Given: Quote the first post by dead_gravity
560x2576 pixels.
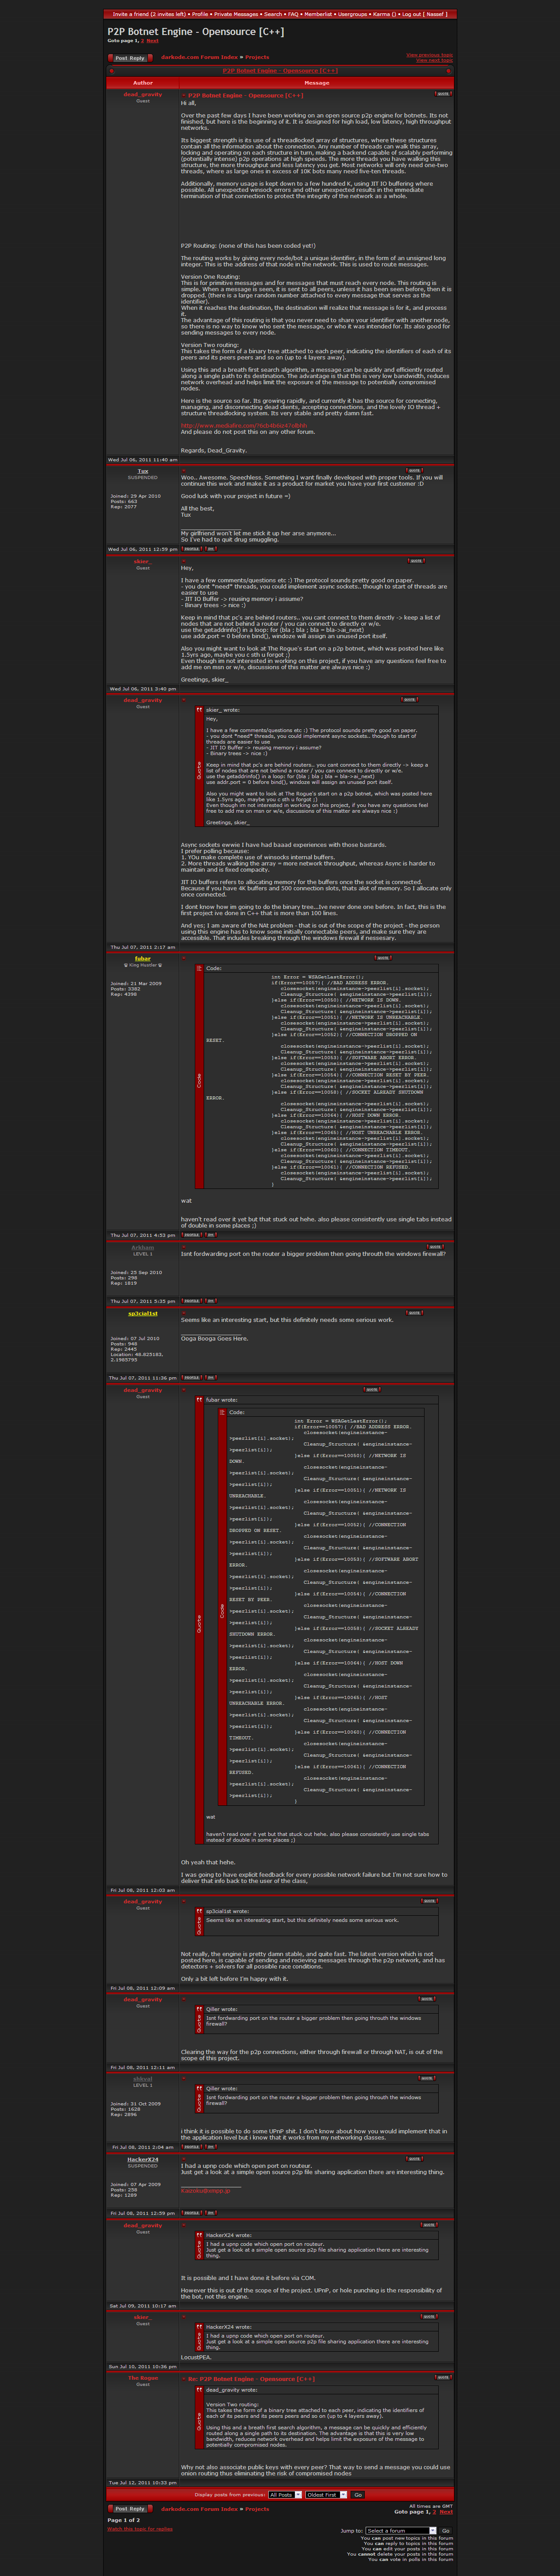Looking at the screenshot, I should (442, 94).
